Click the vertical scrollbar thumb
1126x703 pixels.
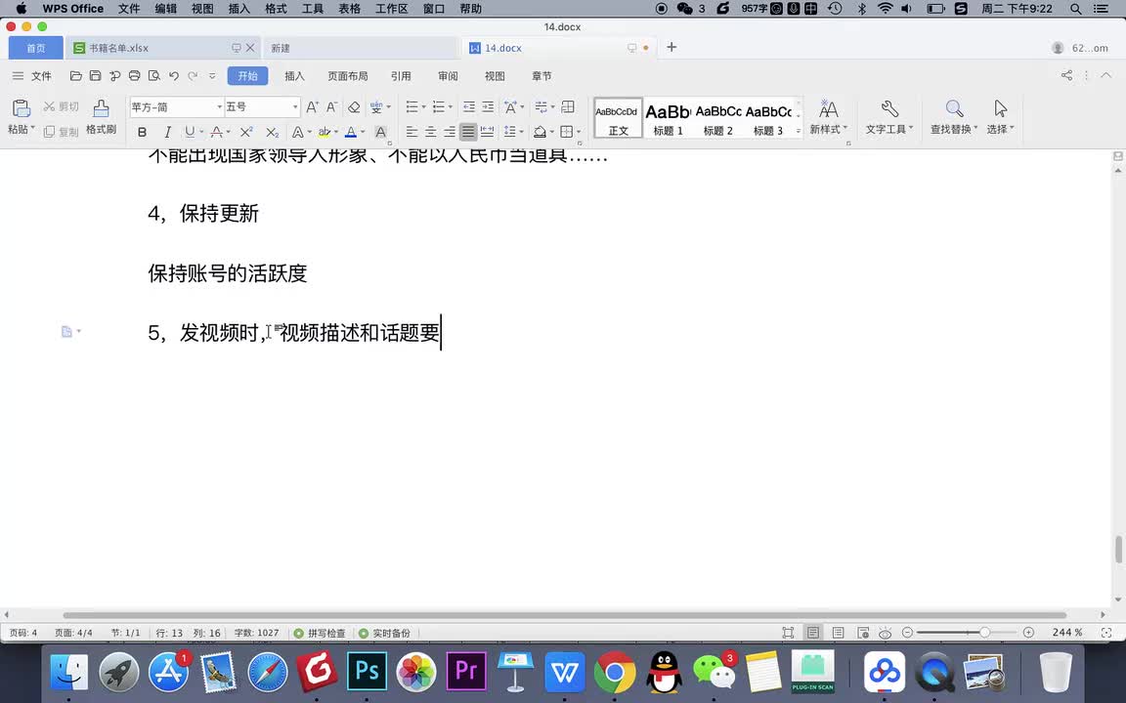click(x=1118, y=550)
